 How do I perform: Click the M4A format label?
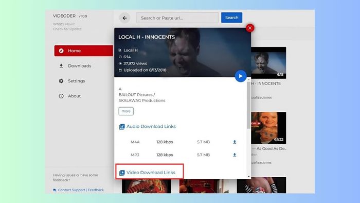click(x=135, y=142)
